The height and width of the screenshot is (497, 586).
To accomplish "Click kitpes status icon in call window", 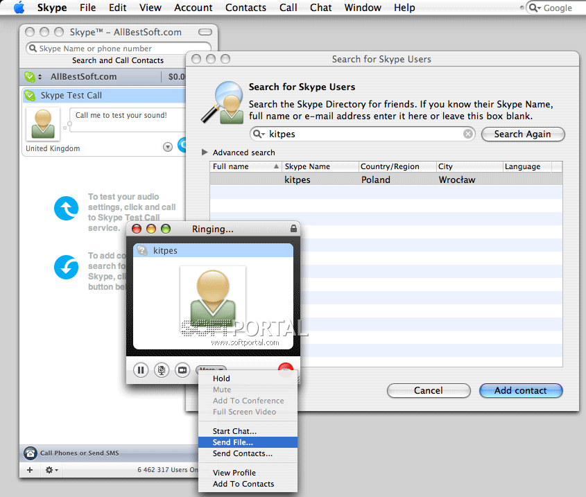I will (x=142, y=250).
